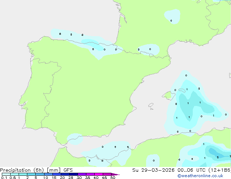Select the 5–10 mm legend swatch
Screen dimensions: 231x179
(40, 174)
